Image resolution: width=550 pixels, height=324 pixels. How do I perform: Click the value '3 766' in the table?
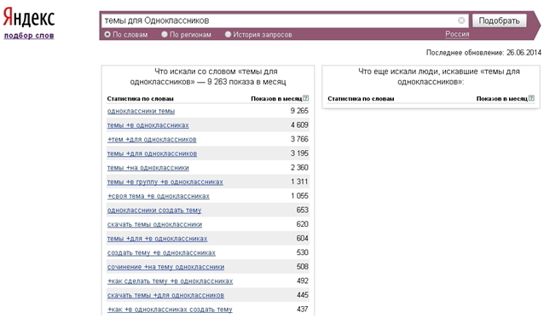299,139
